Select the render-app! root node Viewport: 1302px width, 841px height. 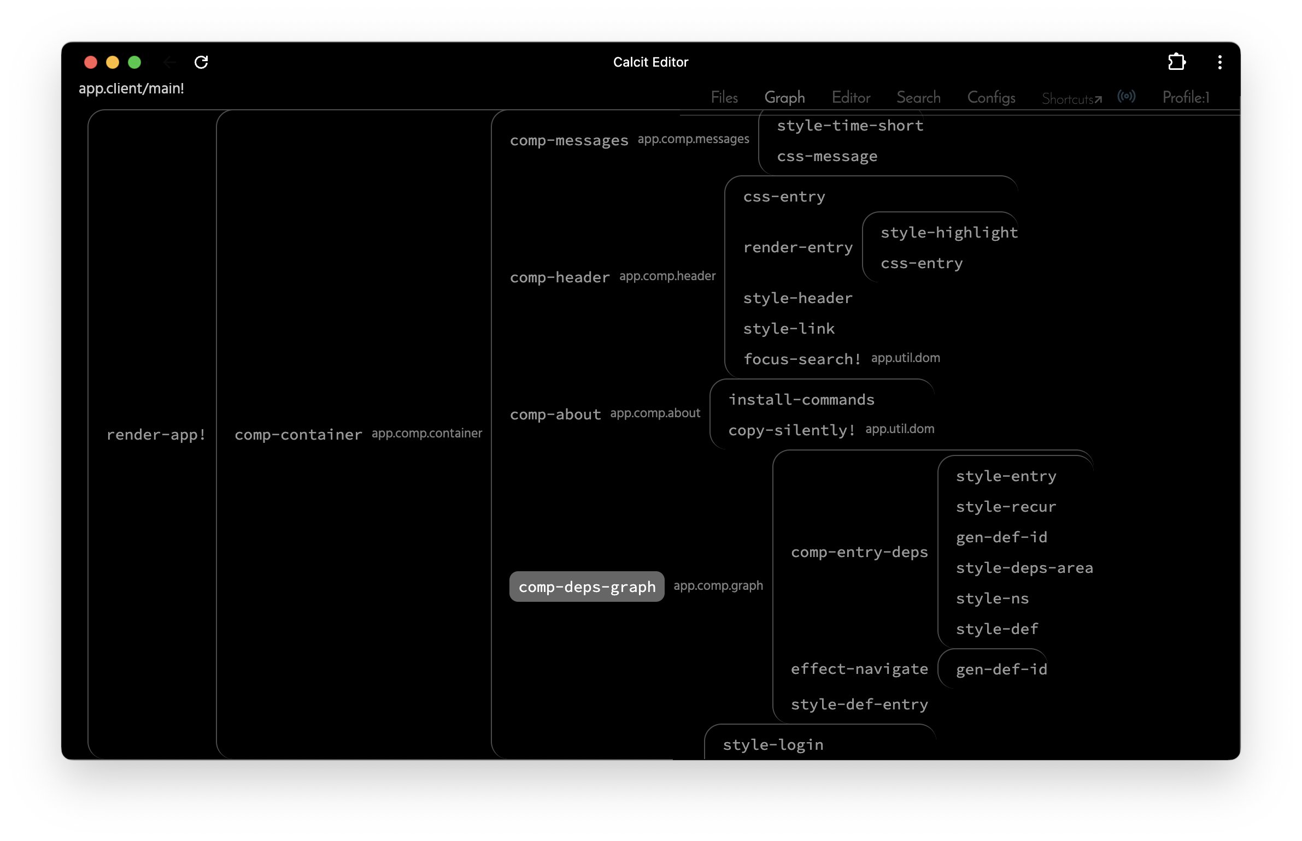156,435
